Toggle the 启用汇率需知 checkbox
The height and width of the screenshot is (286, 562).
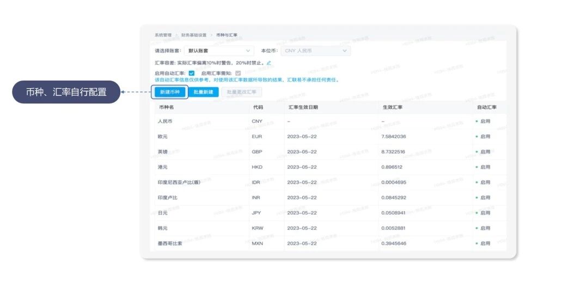238,73
